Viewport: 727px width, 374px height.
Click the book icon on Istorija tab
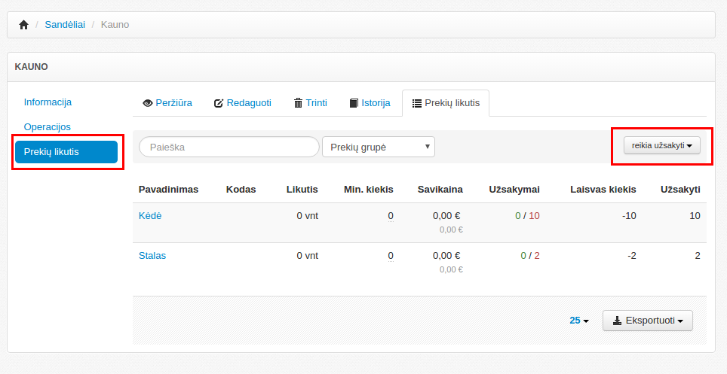point(354,103)
